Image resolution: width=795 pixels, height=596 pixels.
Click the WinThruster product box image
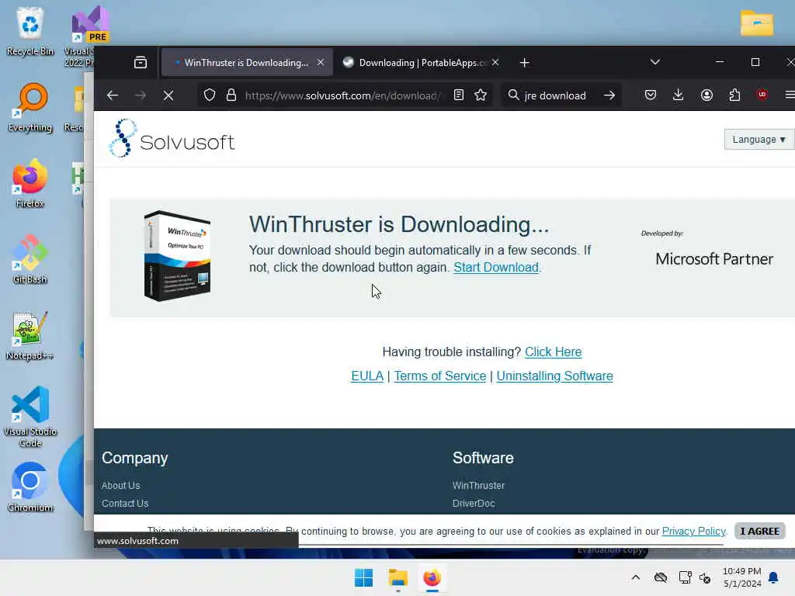pyautogui.click(x=177, y=256)
